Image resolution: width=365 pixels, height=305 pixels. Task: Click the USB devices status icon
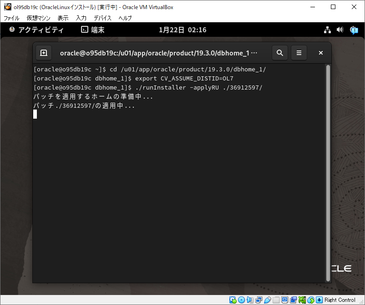point(268,300)
